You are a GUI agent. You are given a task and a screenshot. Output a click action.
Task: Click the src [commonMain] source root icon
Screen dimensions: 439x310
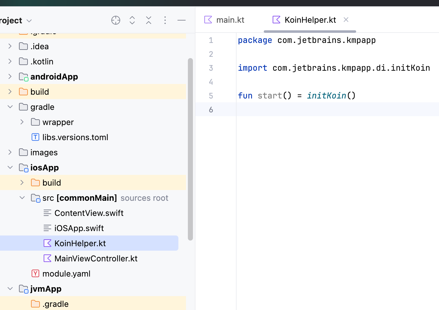pyautogui.click(x=36, y=198)
